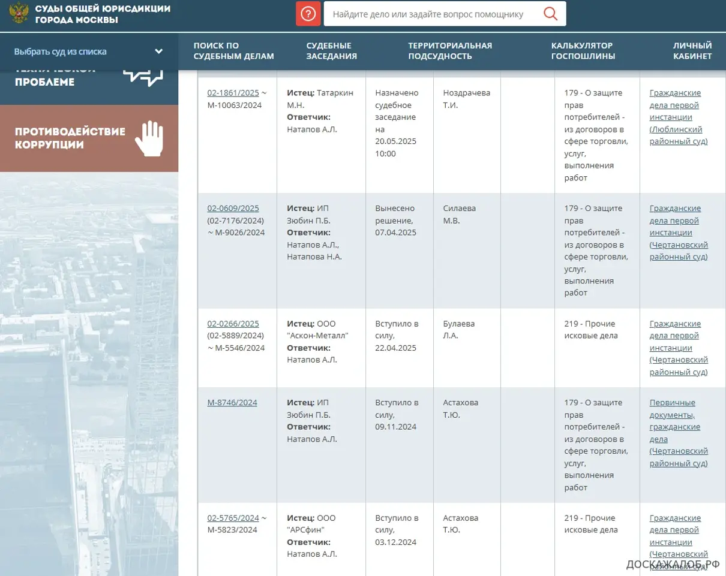Click the speech bubbles technical problem icon
This screenshot has height=576, width=726.
(x=143, y=77)
